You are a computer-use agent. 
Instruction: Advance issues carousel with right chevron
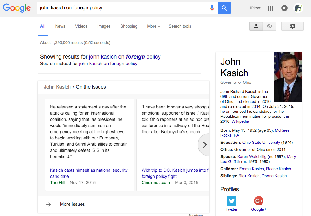[x=204, y=145]
